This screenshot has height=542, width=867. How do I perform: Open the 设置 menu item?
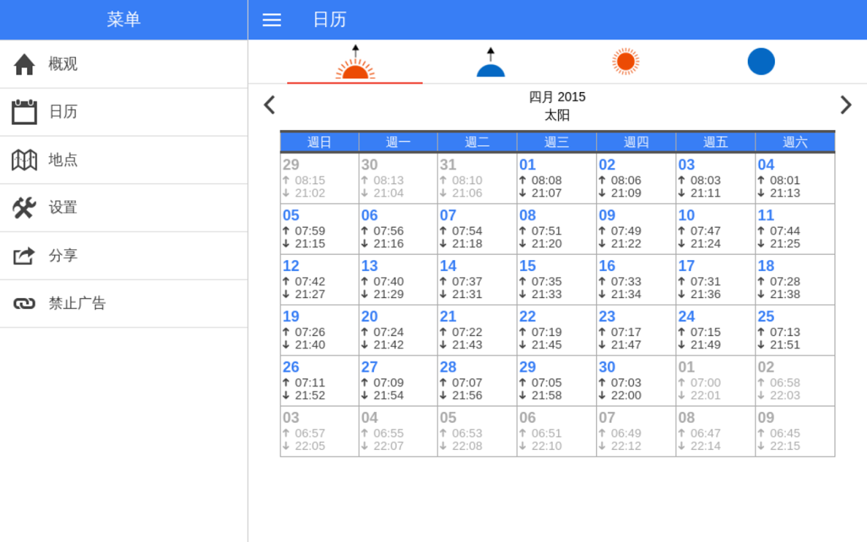123,208
